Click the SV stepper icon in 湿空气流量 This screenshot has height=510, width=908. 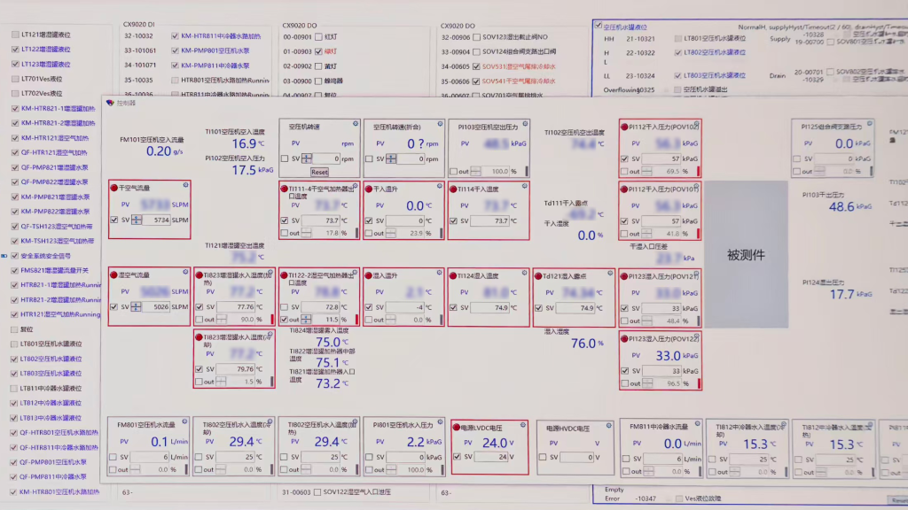click(137, 307)
